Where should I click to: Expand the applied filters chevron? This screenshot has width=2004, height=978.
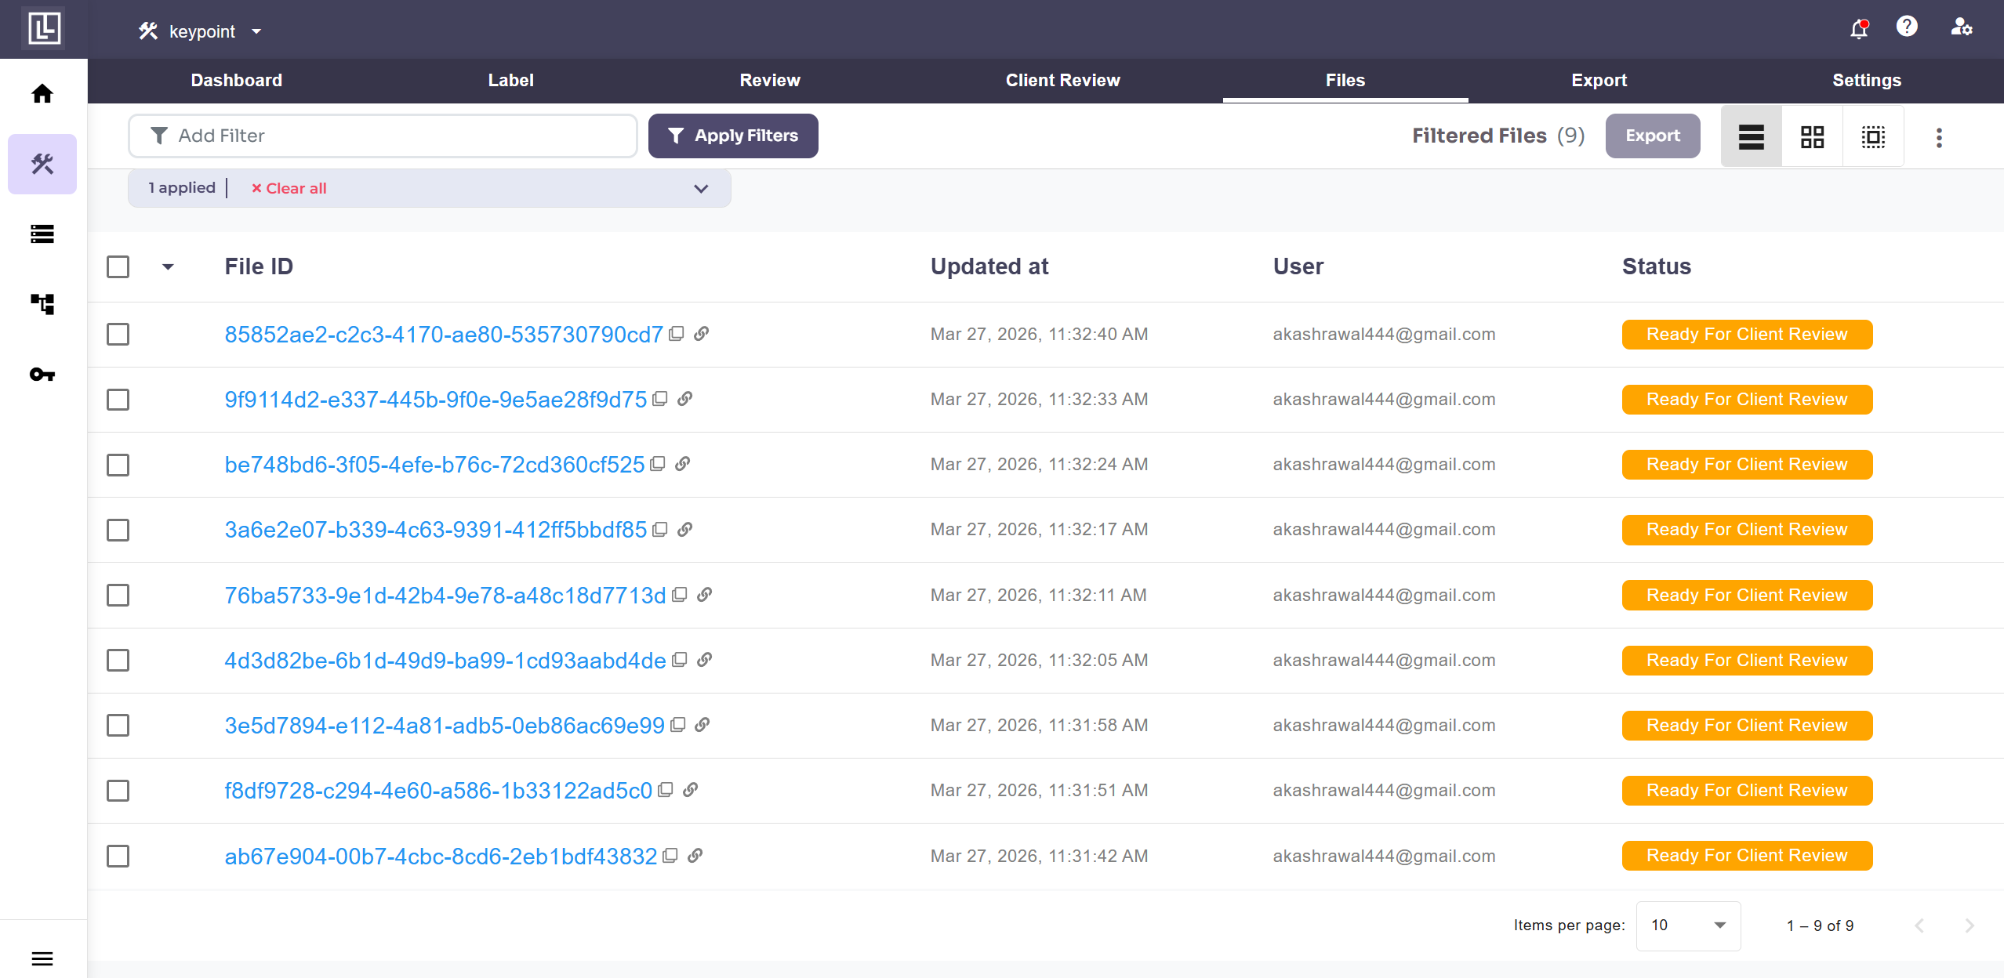701,189
